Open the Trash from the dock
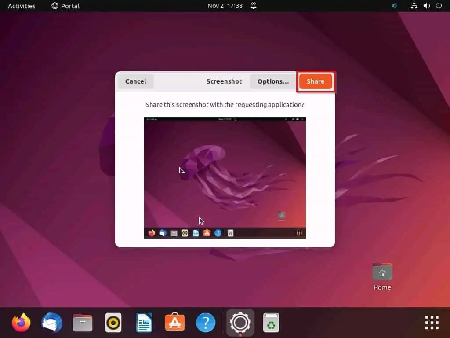 coord(271,322)
